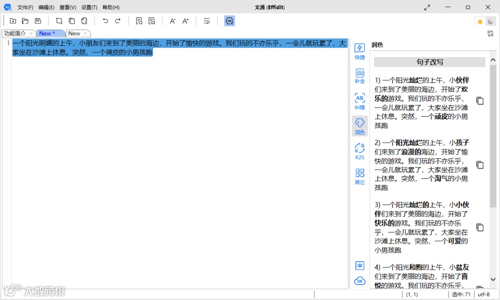Copy rewrite suggestion 3
This screenshot has width=500, height=300.
[x=480, y=227]
